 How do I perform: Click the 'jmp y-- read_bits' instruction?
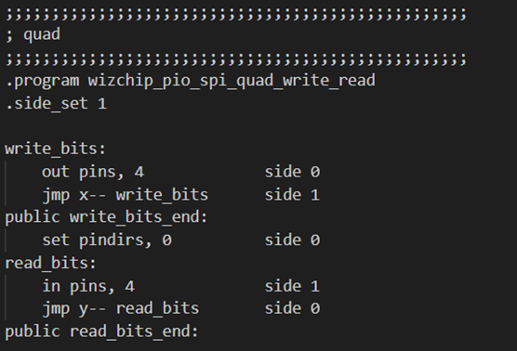[x=121, y=309]
